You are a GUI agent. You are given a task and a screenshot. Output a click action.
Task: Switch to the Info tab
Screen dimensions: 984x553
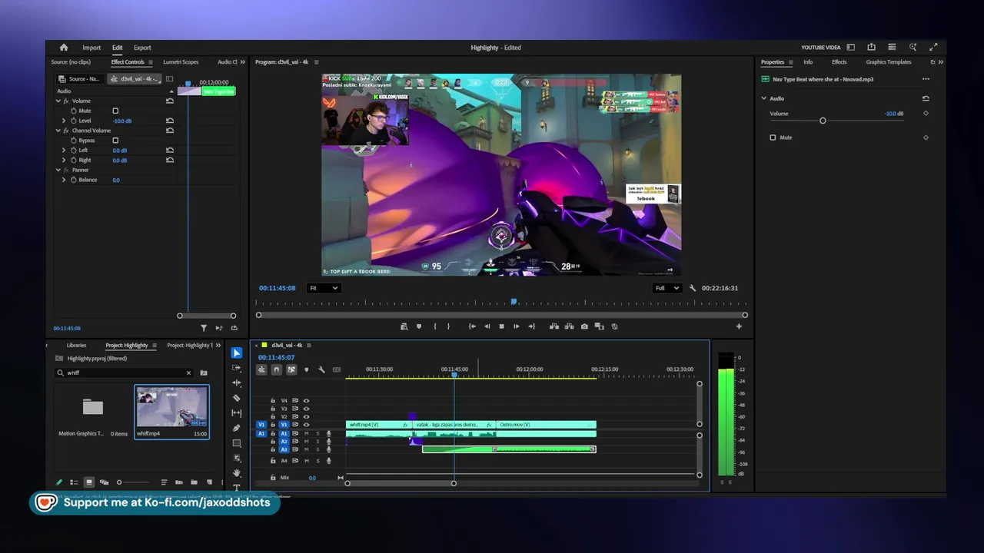808,62
